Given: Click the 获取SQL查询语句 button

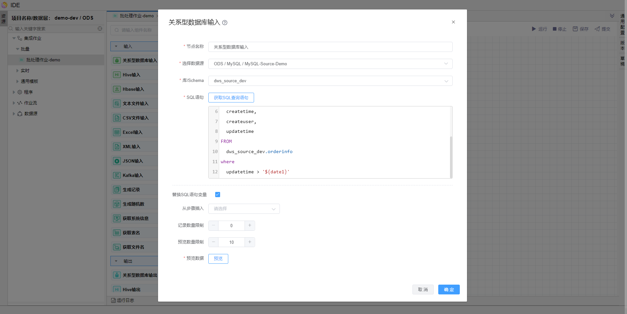Looking at the screenshot, I should tap(231, 98).
